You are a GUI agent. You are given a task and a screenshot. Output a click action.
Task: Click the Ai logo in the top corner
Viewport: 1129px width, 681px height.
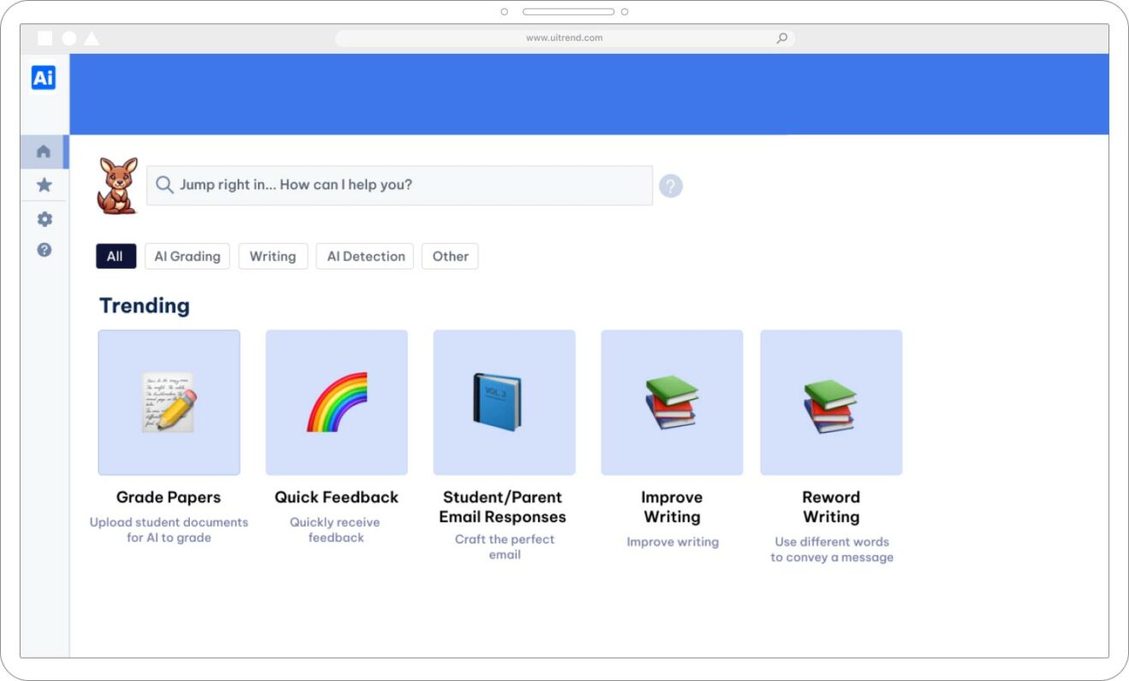click(x=44, y=77)
